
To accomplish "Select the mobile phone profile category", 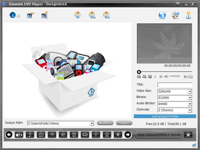I will pos(74,135).
